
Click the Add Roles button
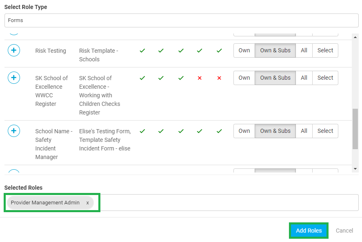(x=309, y=231)
